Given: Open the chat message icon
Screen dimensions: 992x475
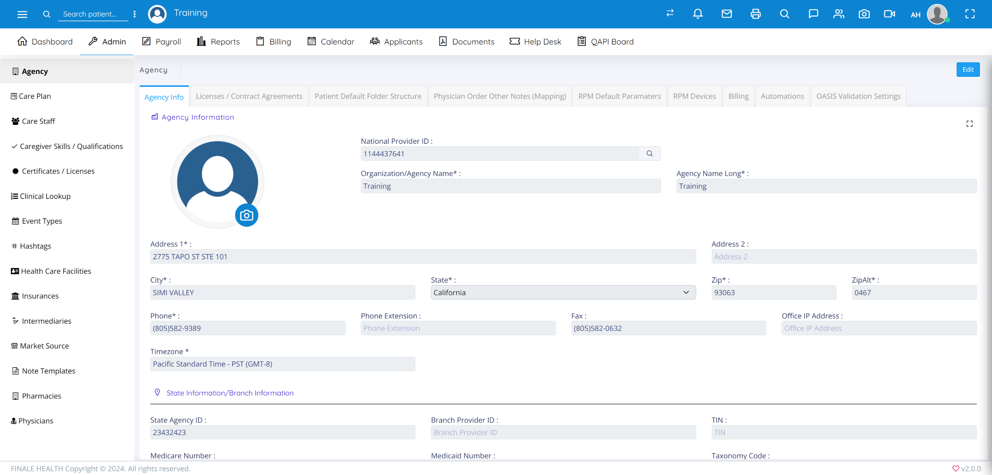Looking at the screenshot, I should click(x=813, y=14).
